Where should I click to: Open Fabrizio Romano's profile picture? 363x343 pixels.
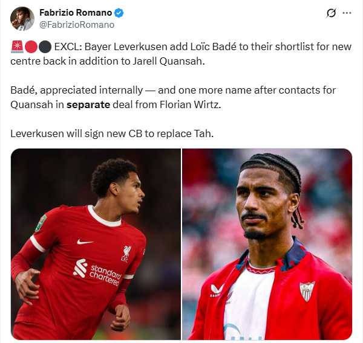[22, 19]
